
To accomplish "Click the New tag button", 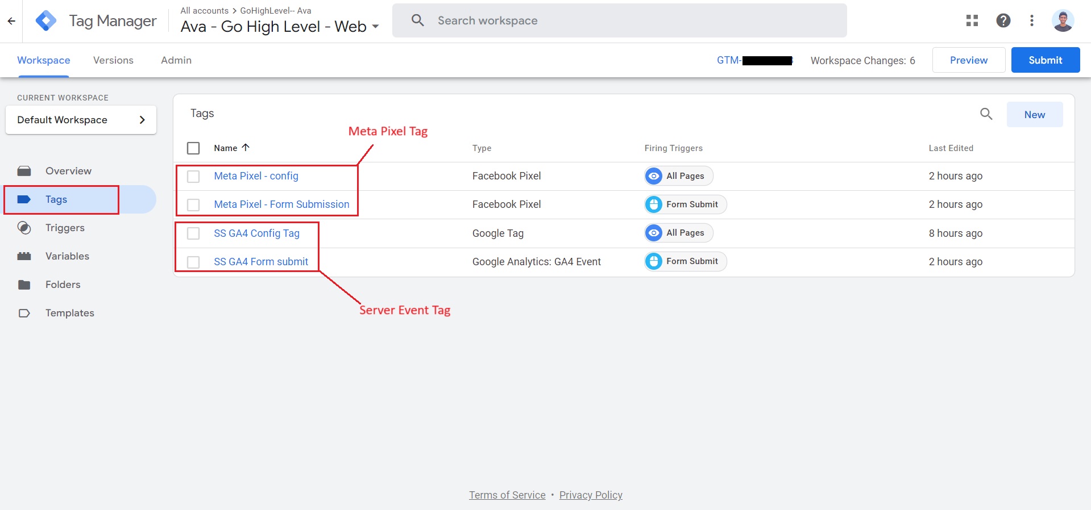I will coord(1035,115).
